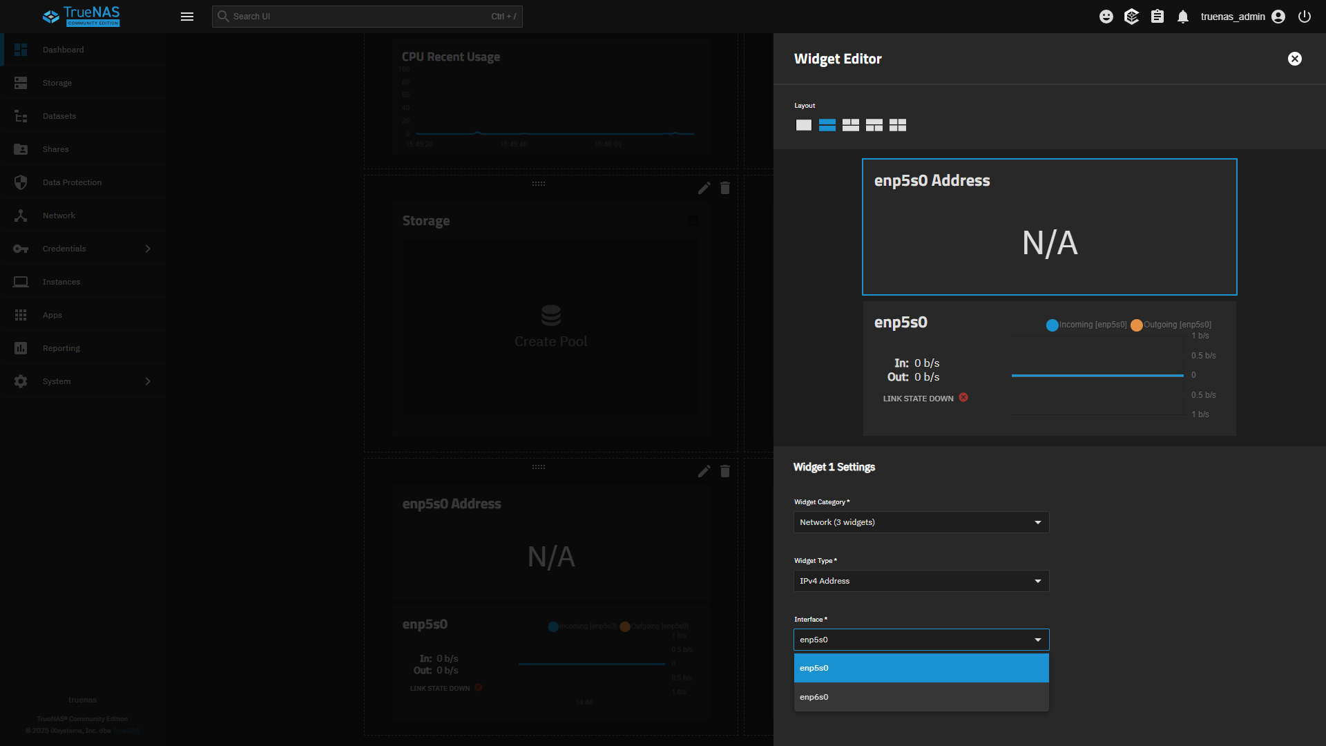
Task: Select the single full-size widget layout
Action: point(804,125)
